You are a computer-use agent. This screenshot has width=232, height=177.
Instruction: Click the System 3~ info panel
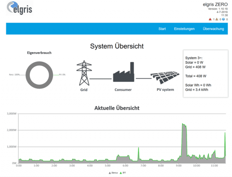(205, 74)
